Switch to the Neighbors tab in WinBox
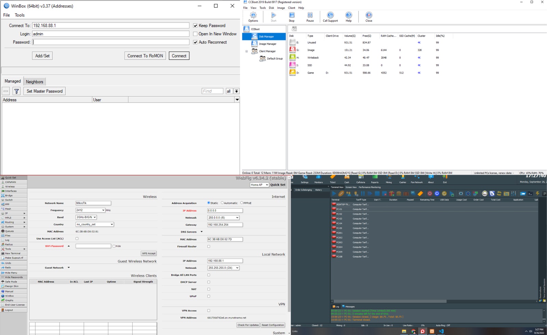The width and height of the screenshot is (547, 335). tap(35, 82)
